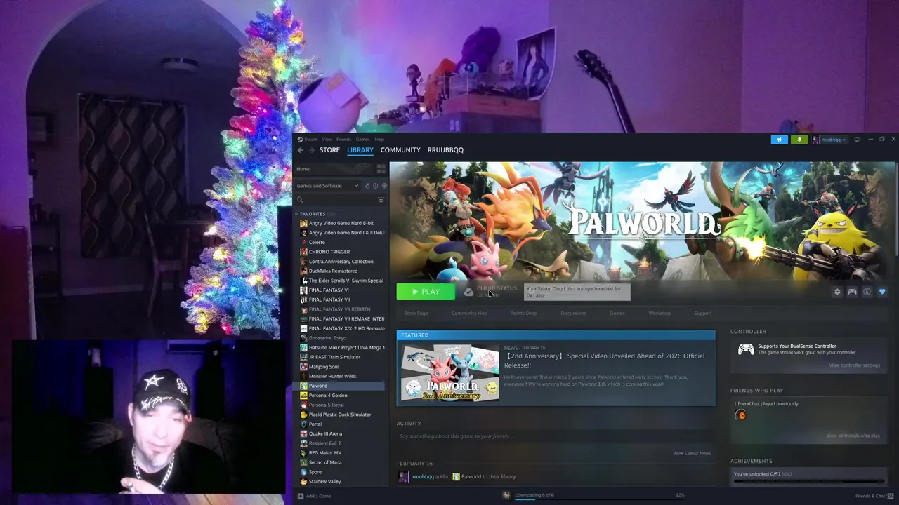This screenshot has height=505, width=899.
Task: Sort library by recent activity clock icon
Action: point(375,186)
